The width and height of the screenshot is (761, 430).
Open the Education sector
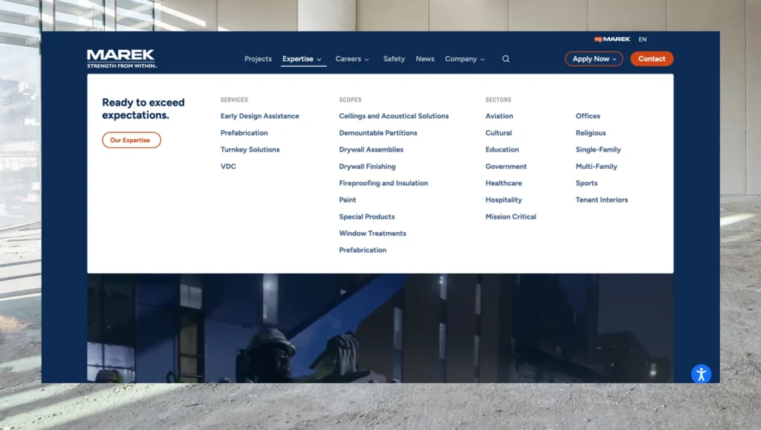point(502,150)
